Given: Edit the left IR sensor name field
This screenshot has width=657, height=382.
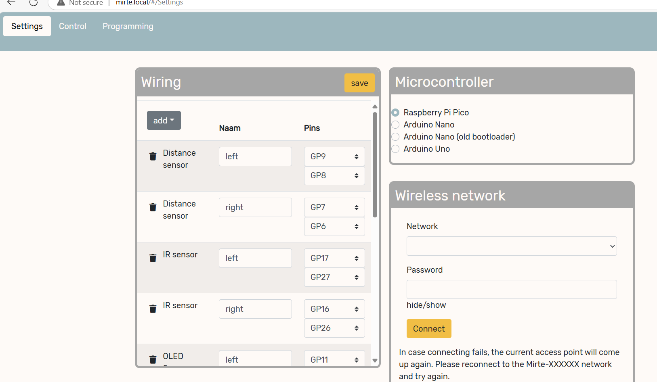Looking at the screenshot, I should click(x=255, y=258).
